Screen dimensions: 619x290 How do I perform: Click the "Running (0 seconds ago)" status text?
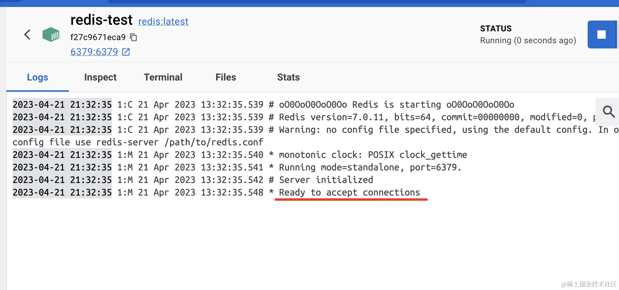(x=528, y=40)
